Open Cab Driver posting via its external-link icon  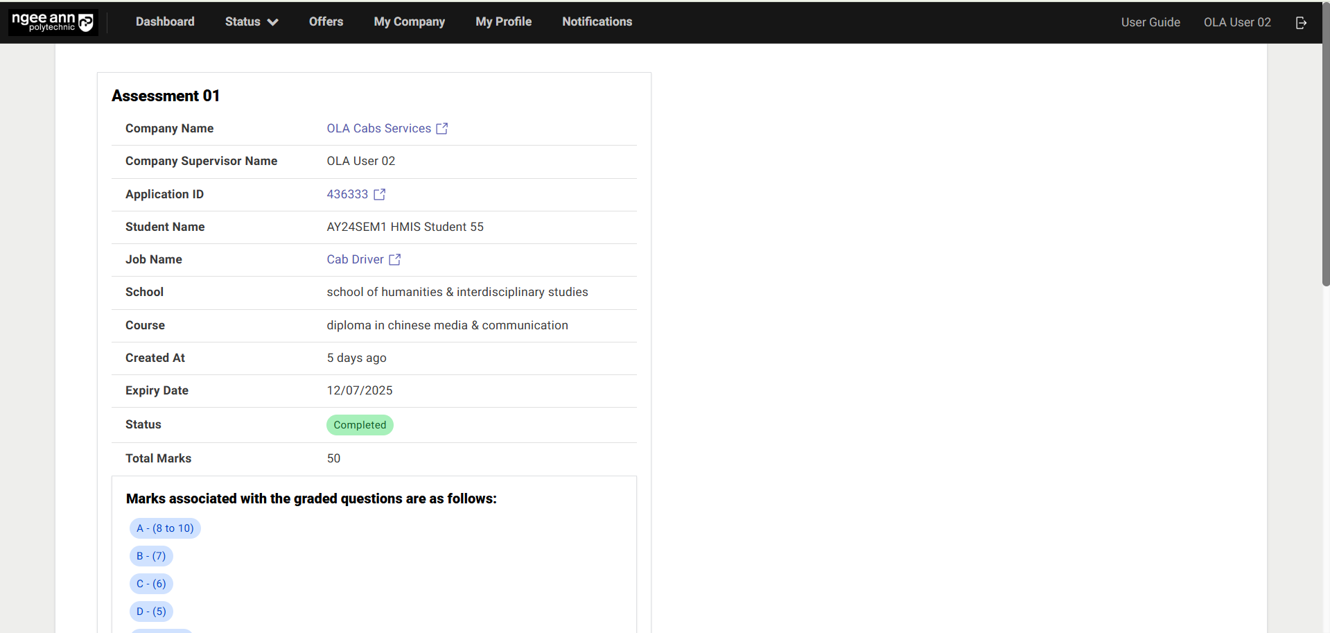click(394, 259)
